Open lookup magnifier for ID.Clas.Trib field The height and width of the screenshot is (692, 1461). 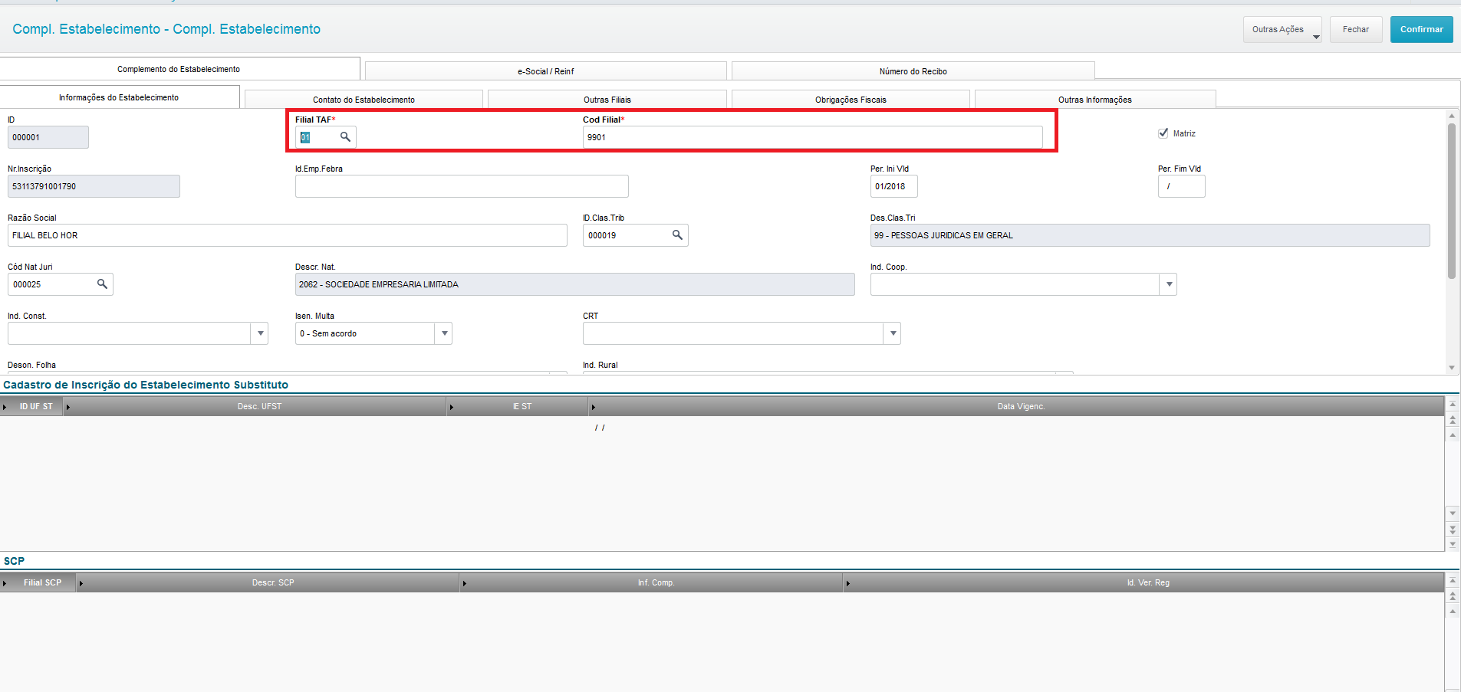pos(677,235)
